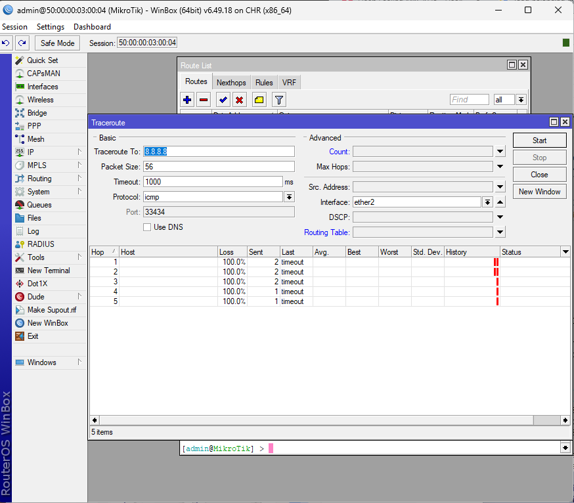
Task: Switch to the Nexthops tab
Action: [231, 83]
